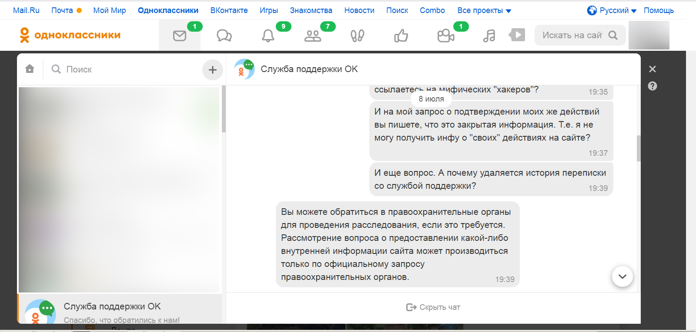Select the Служба поддержки ОК conversation in list
696x332 pixels.
tap(120, 309)
